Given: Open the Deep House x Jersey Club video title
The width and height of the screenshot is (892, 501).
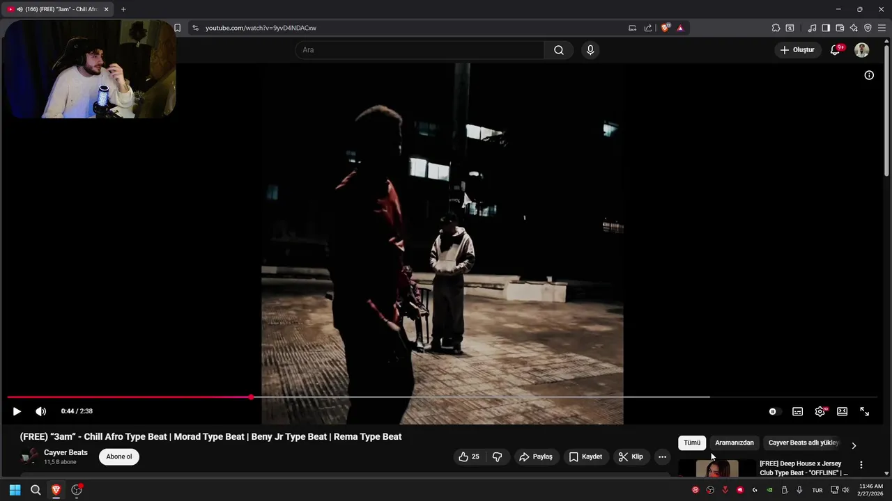Looking at the screenshot, I should tap(803, 468).
